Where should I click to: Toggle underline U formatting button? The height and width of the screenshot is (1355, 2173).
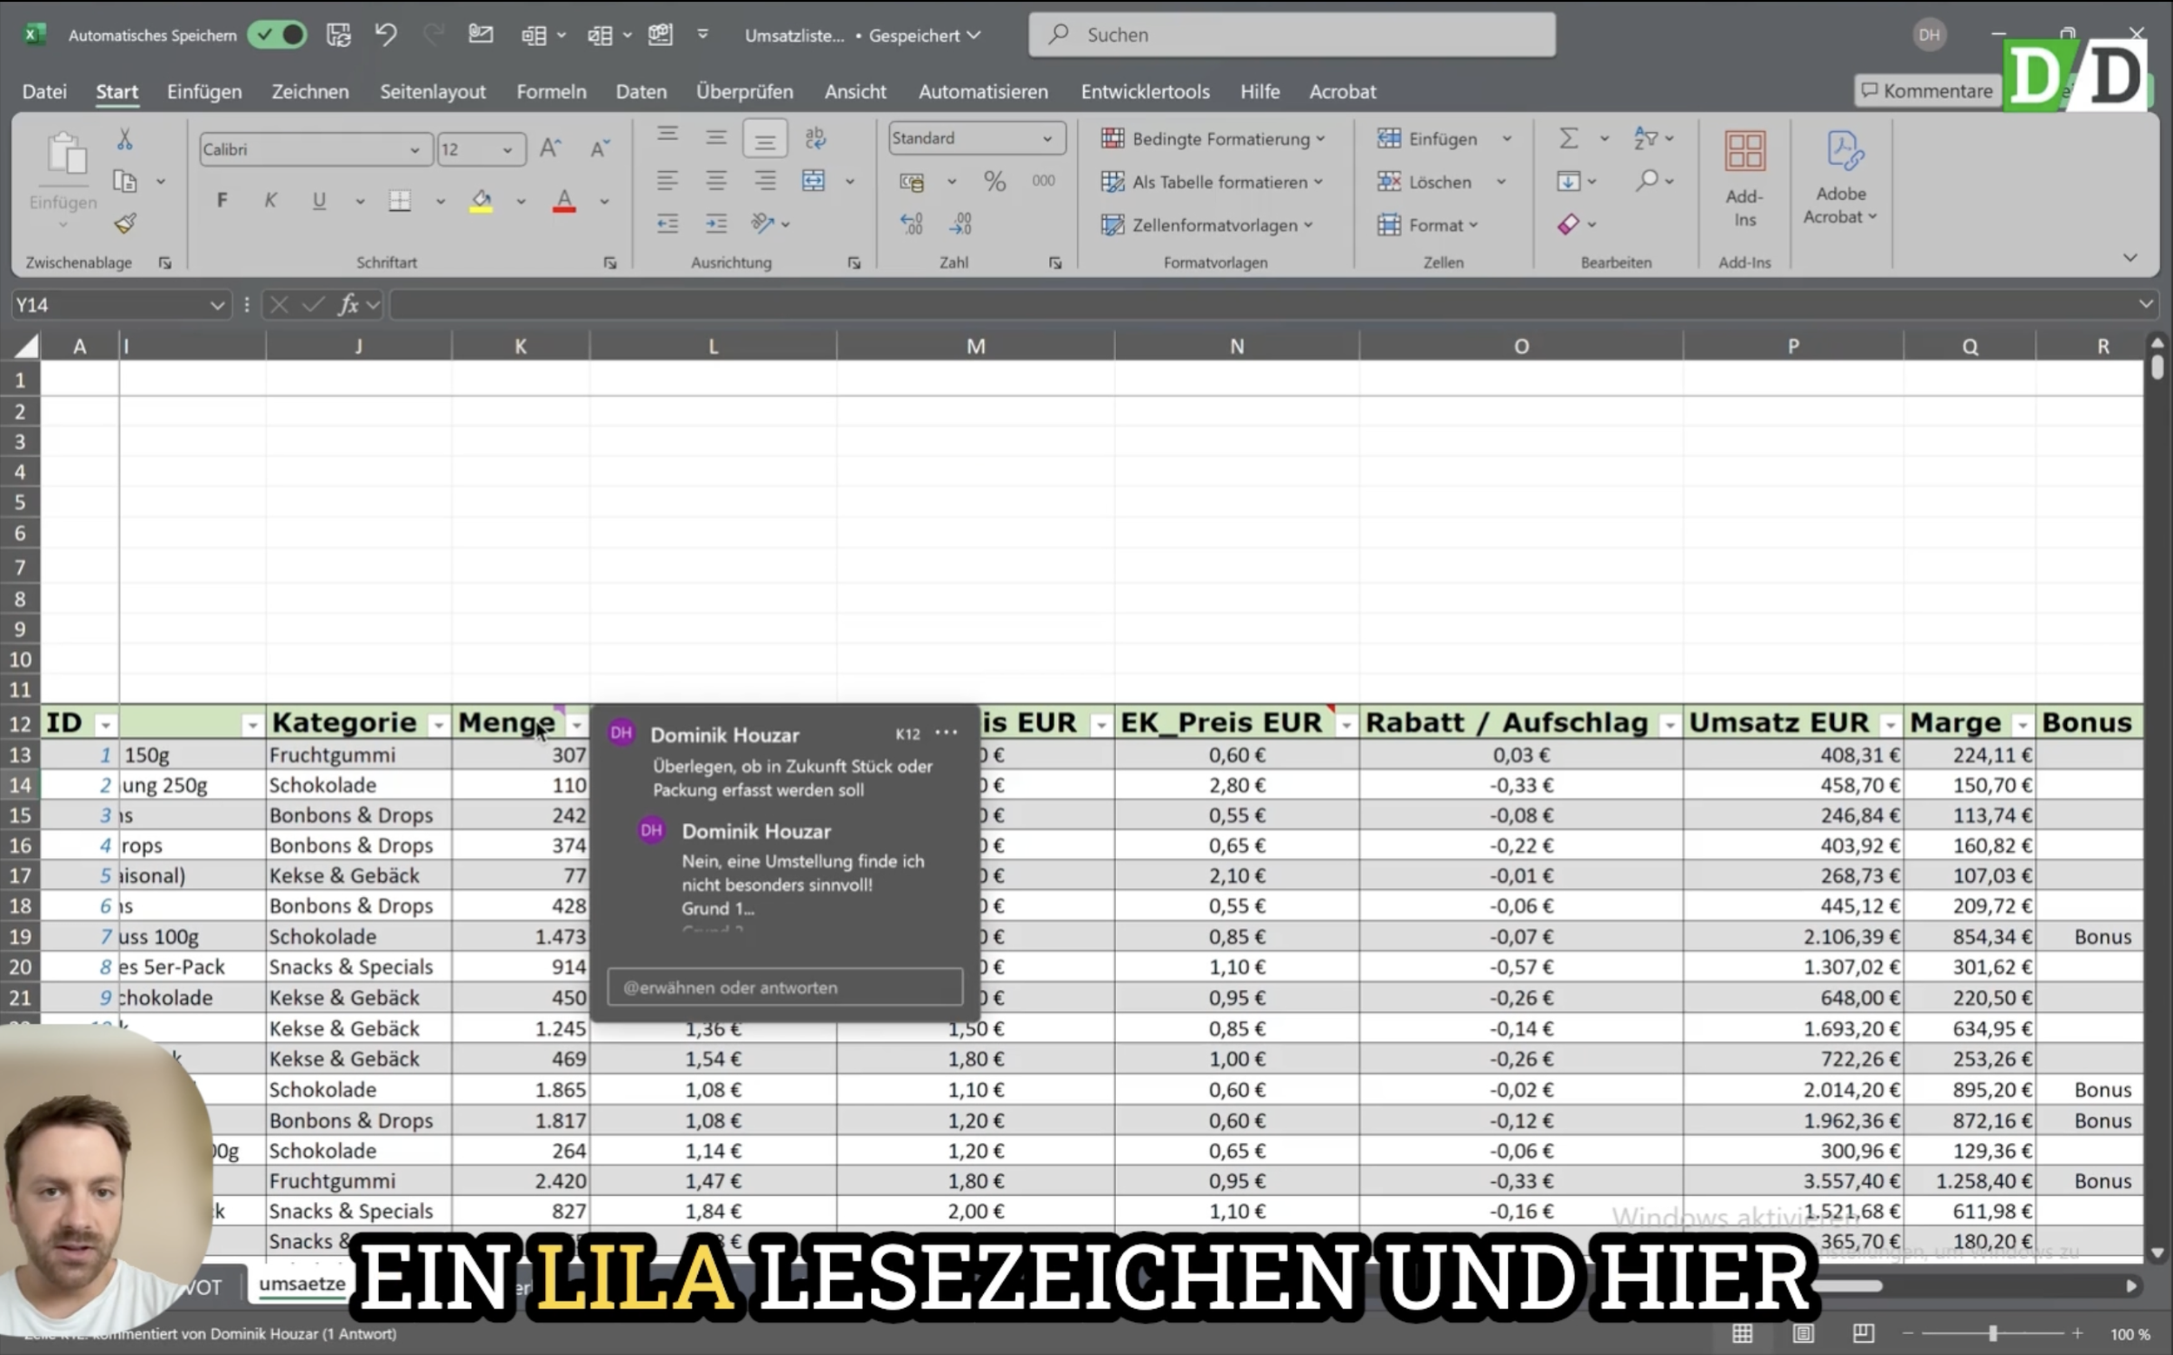(x=318, y=200)
